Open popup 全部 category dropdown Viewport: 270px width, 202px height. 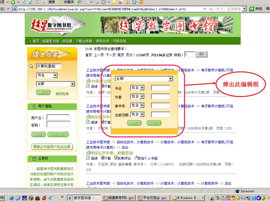171,79
